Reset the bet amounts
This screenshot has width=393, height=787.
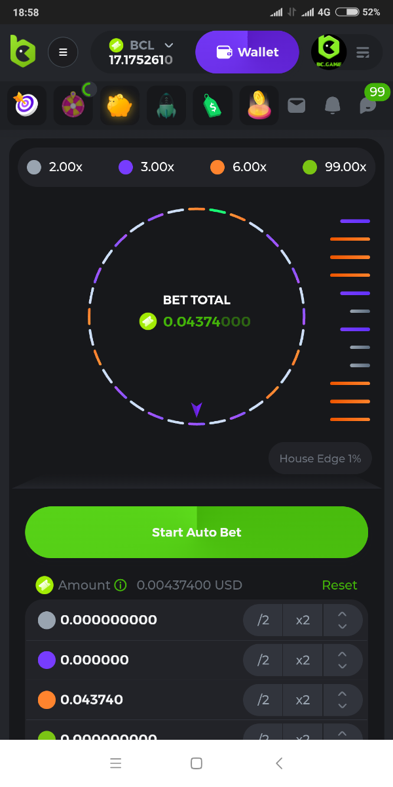click(339, 585)
